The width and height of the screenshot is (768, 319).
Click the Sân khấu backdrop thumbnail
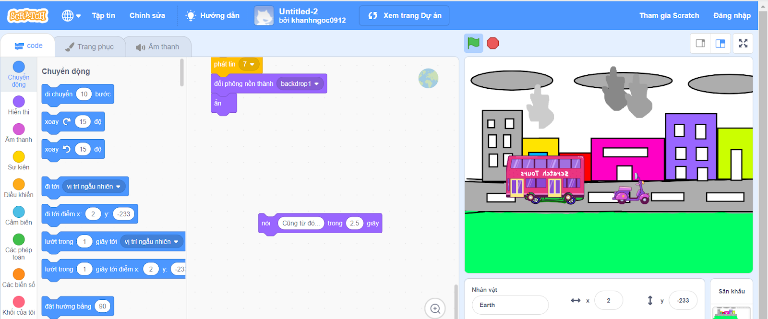click(732, 313)
